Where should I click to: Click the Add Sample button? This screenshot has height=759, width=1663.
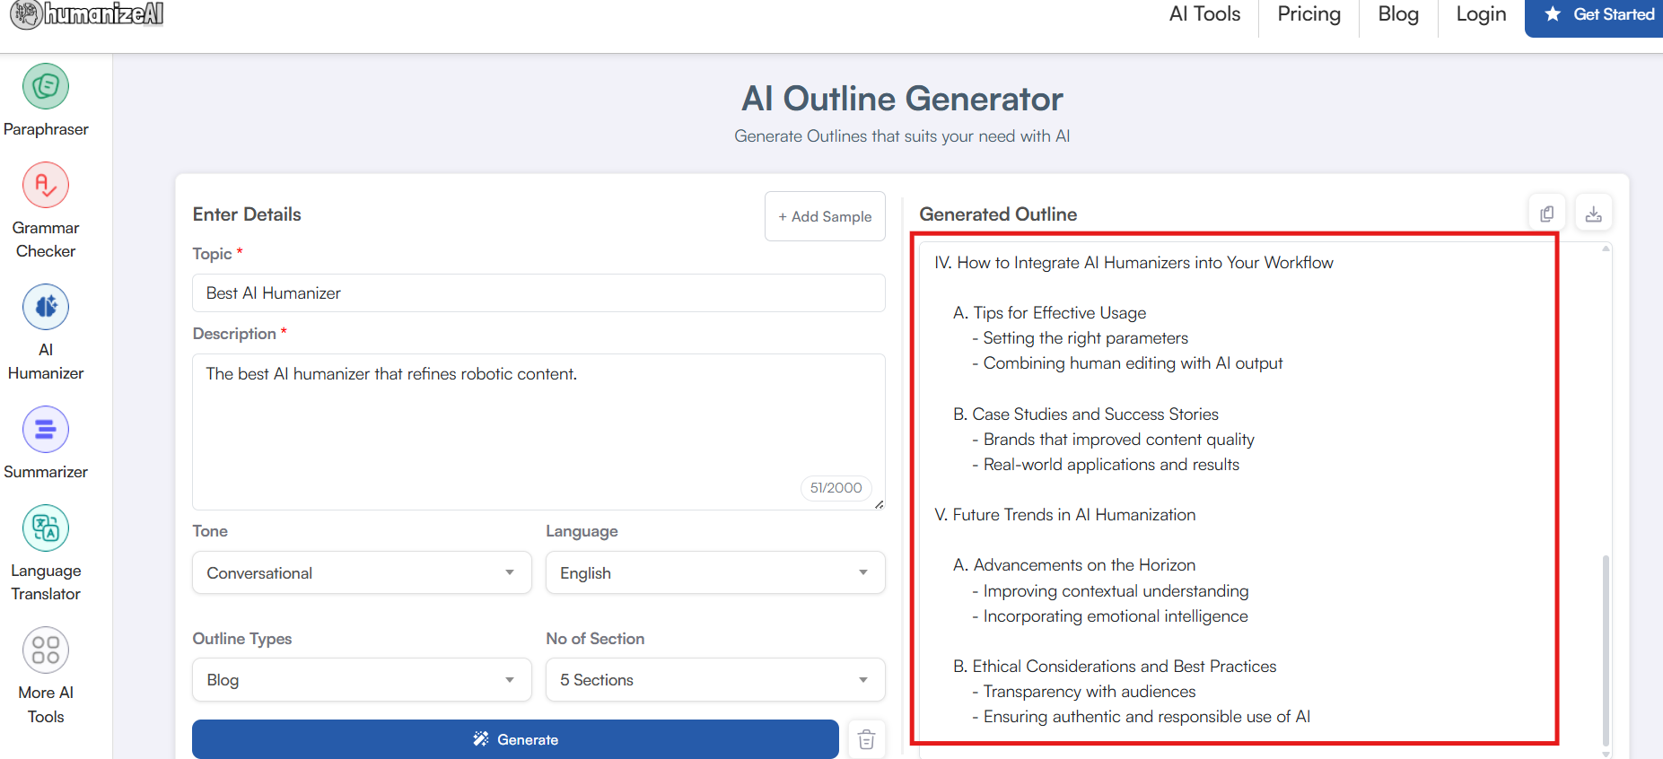coord(825,216)
